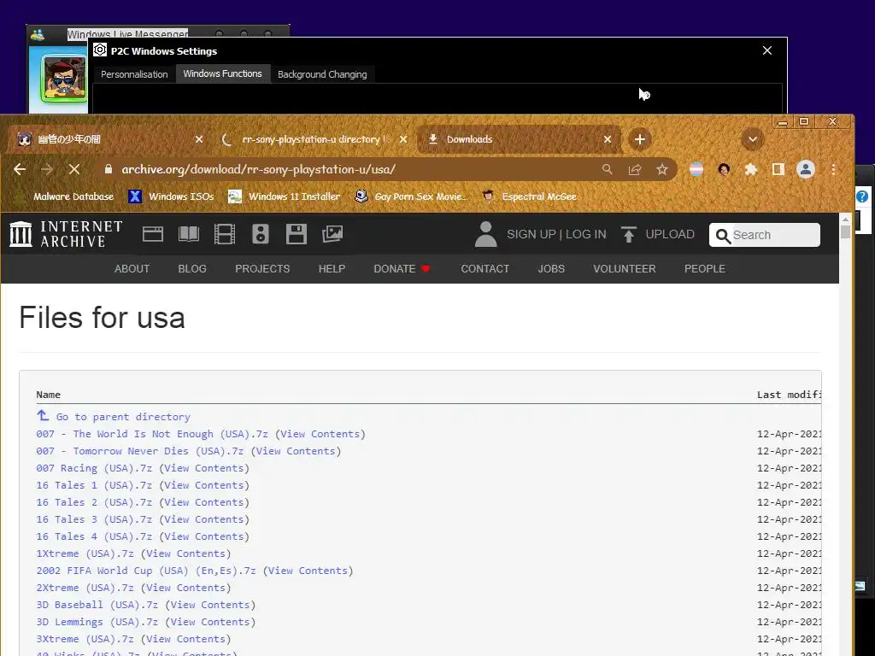Bookmark this page with the star icon
Screen dimensions: 875x656
(662, 170)
